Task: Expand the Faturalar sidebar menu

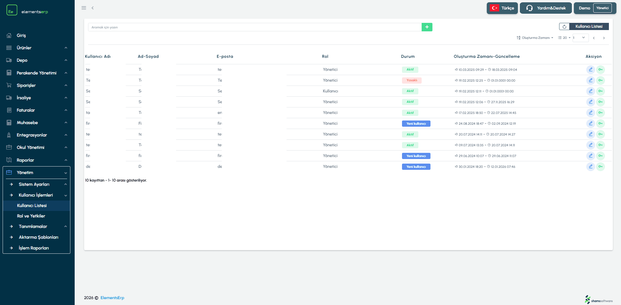Action: click(37, 110)
